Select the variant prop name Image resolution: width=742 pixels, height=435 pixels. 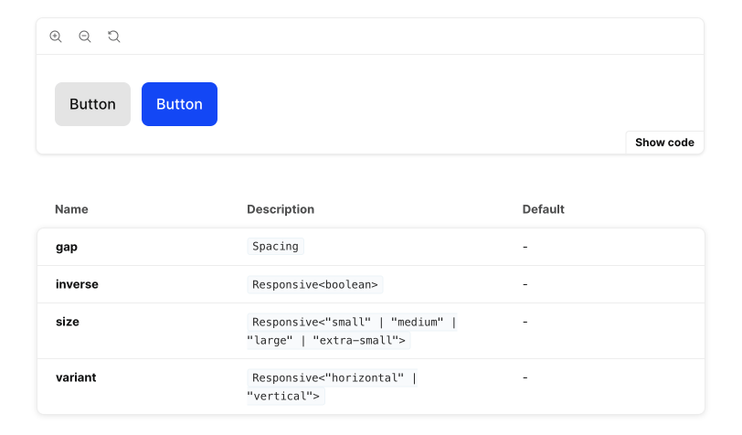(76, 377)
